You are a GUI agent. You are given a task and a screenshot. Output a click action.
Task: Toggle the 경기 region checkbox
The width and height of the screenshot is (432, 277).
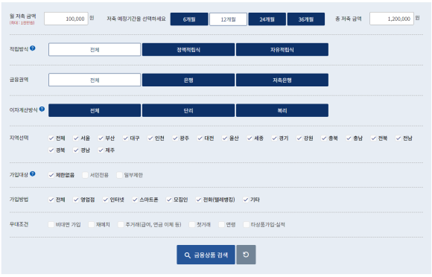tap(274, 138)
